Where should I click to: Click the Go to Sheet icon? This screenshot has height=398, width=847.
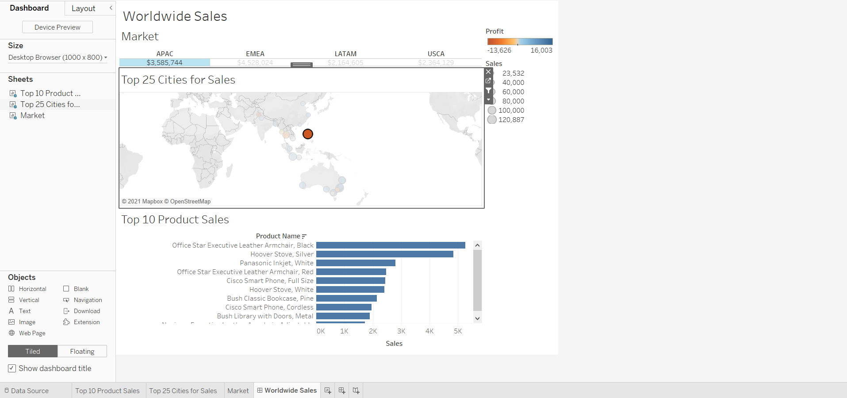pyautogui.click(x=488, y=81)
